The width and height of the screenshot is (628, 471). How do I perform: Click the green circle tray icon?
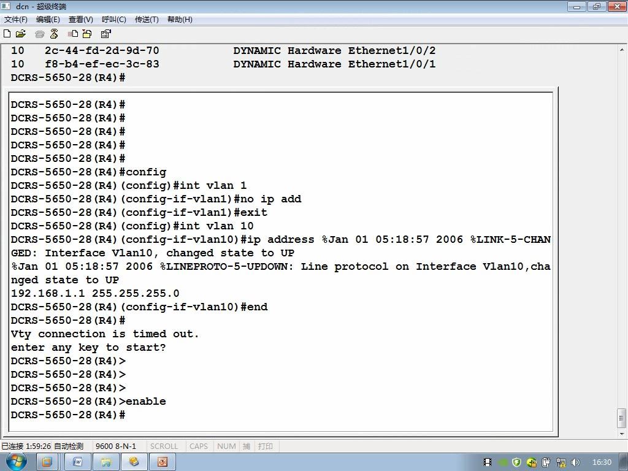(503, 462)
